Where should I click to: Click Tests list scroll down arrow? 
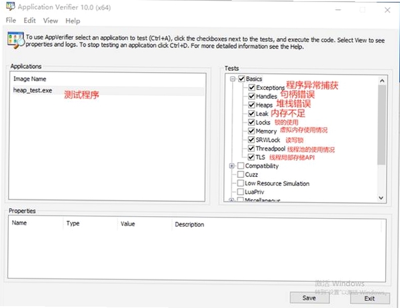381,198
